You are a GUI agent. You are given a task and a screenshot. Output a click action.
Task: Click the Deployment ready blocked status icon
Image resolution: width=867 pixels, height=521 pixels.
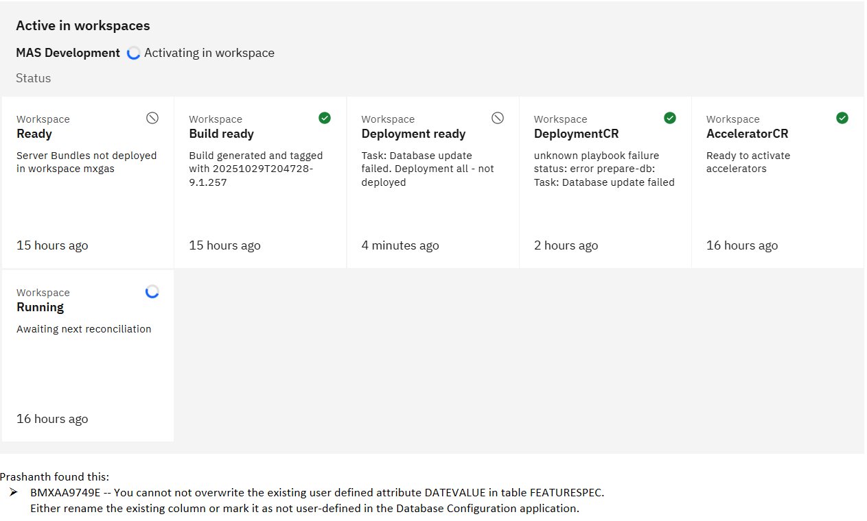tap(498, 118)
